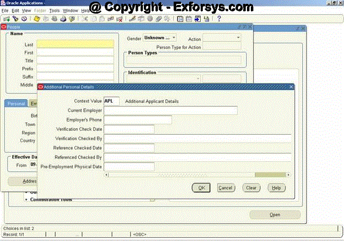Click the question mark Help toolbar icon
The height and width of the screenshot is (241, 344).
pyautogui.click(x=219, y=19)
